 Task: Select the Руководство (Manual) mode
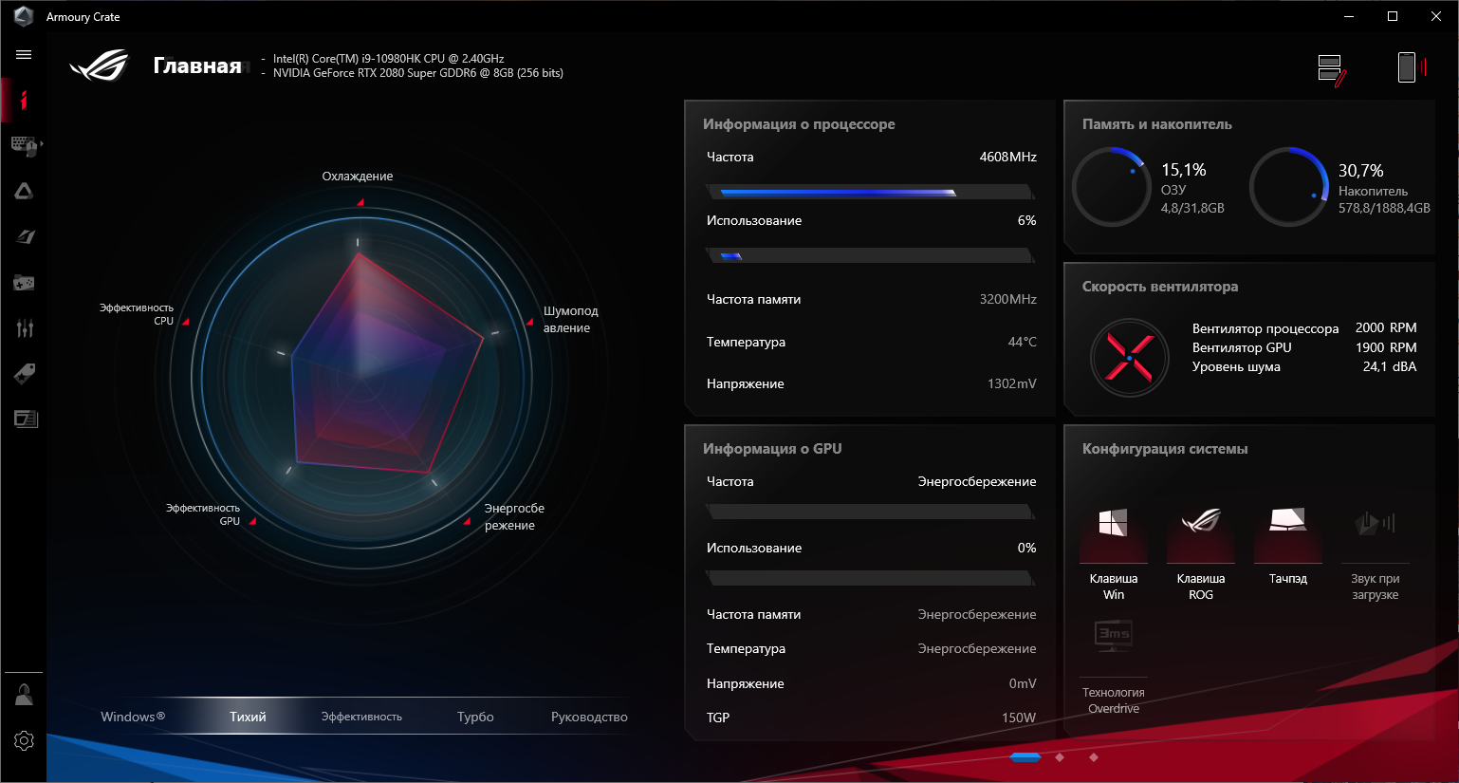(x=589, y=717)
